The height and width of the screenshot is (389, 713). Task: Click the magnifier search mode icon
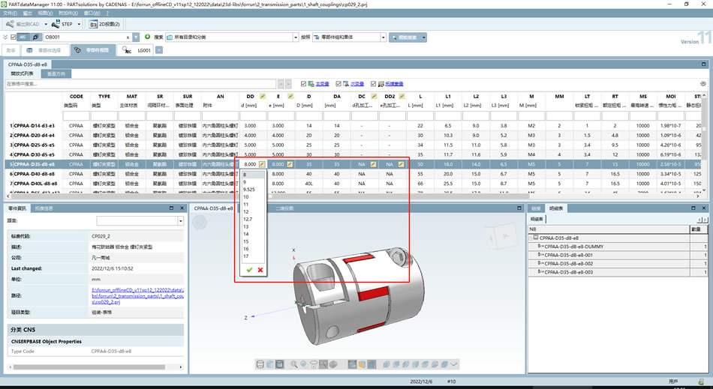pos(35,37)
